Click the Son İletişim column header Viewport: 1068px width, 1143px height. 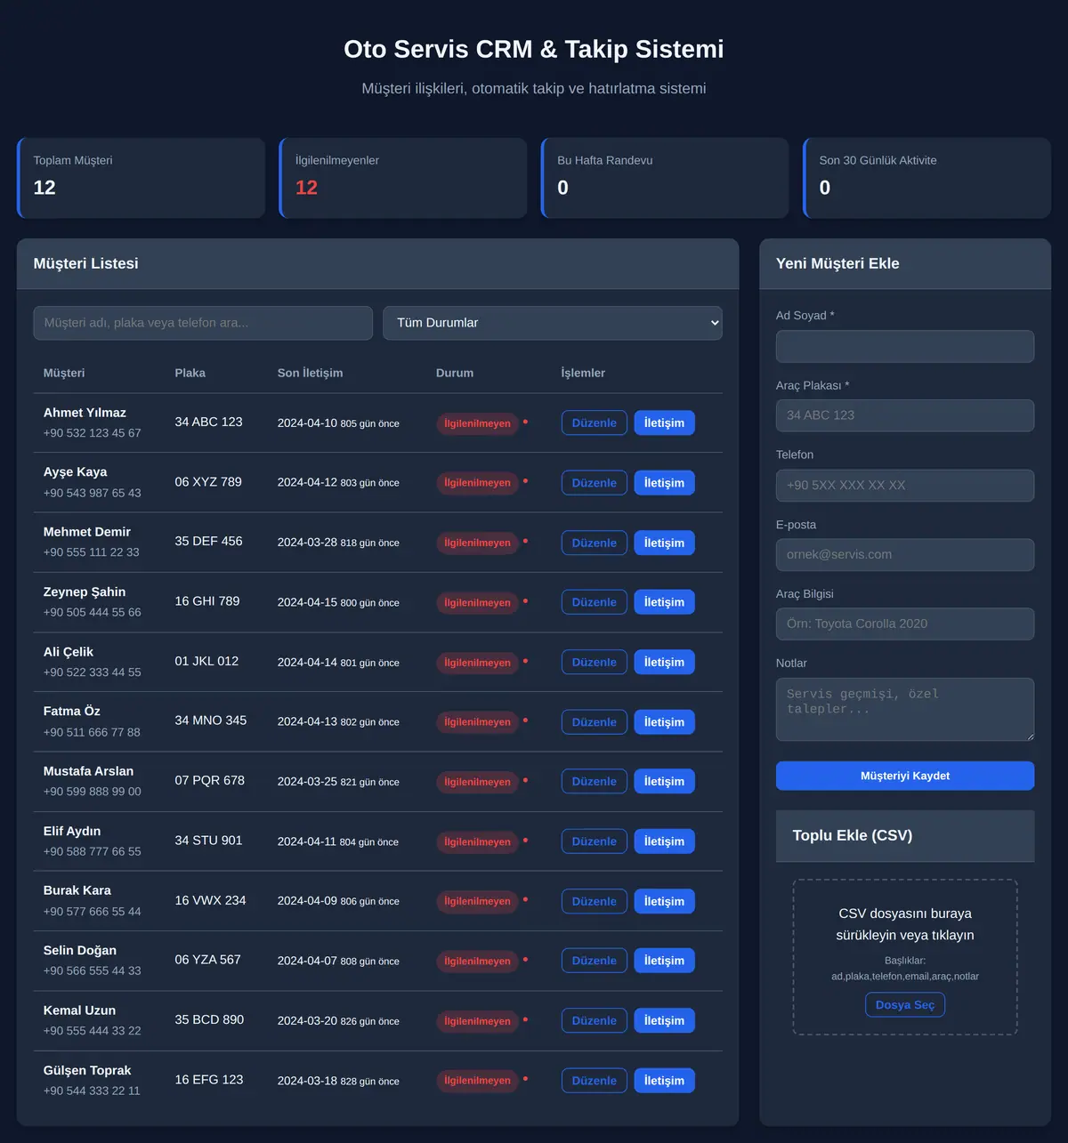coord(310,373)
